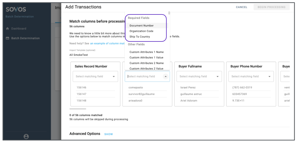This screenshot has height=143, width=298.
Task: Choose Organization Code option
Action: click(141, 31)
